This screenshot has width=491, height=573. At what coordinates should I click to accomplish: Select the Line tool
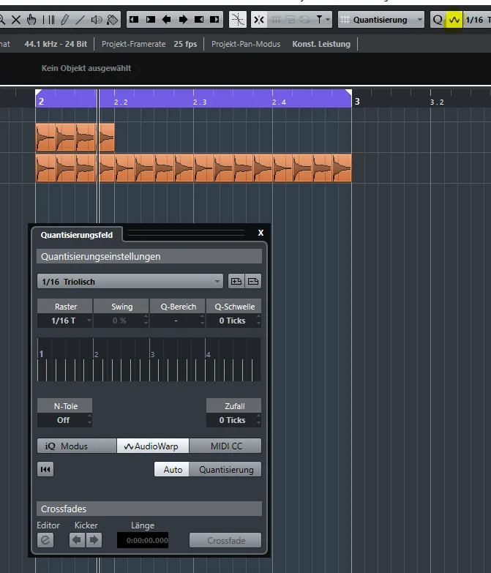click(80, 19)
